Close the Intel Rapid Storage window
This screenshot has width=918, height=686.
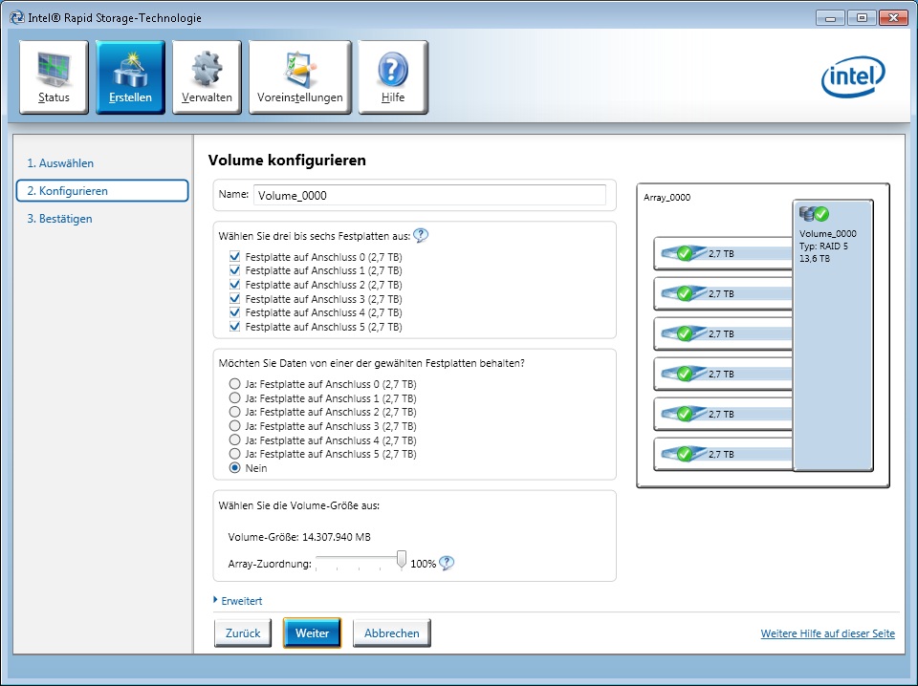point(893,18)
